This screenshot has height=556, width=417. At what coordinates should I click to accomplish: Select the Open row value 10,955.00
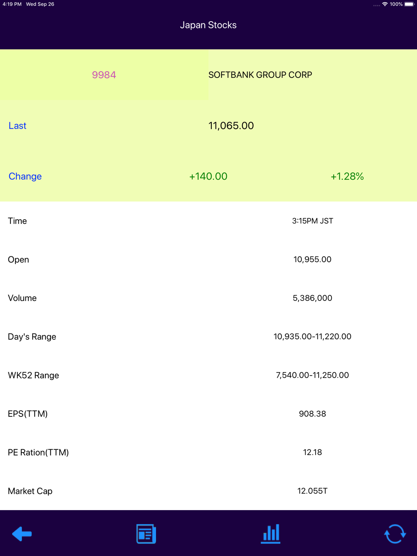(x=312, y=259)
